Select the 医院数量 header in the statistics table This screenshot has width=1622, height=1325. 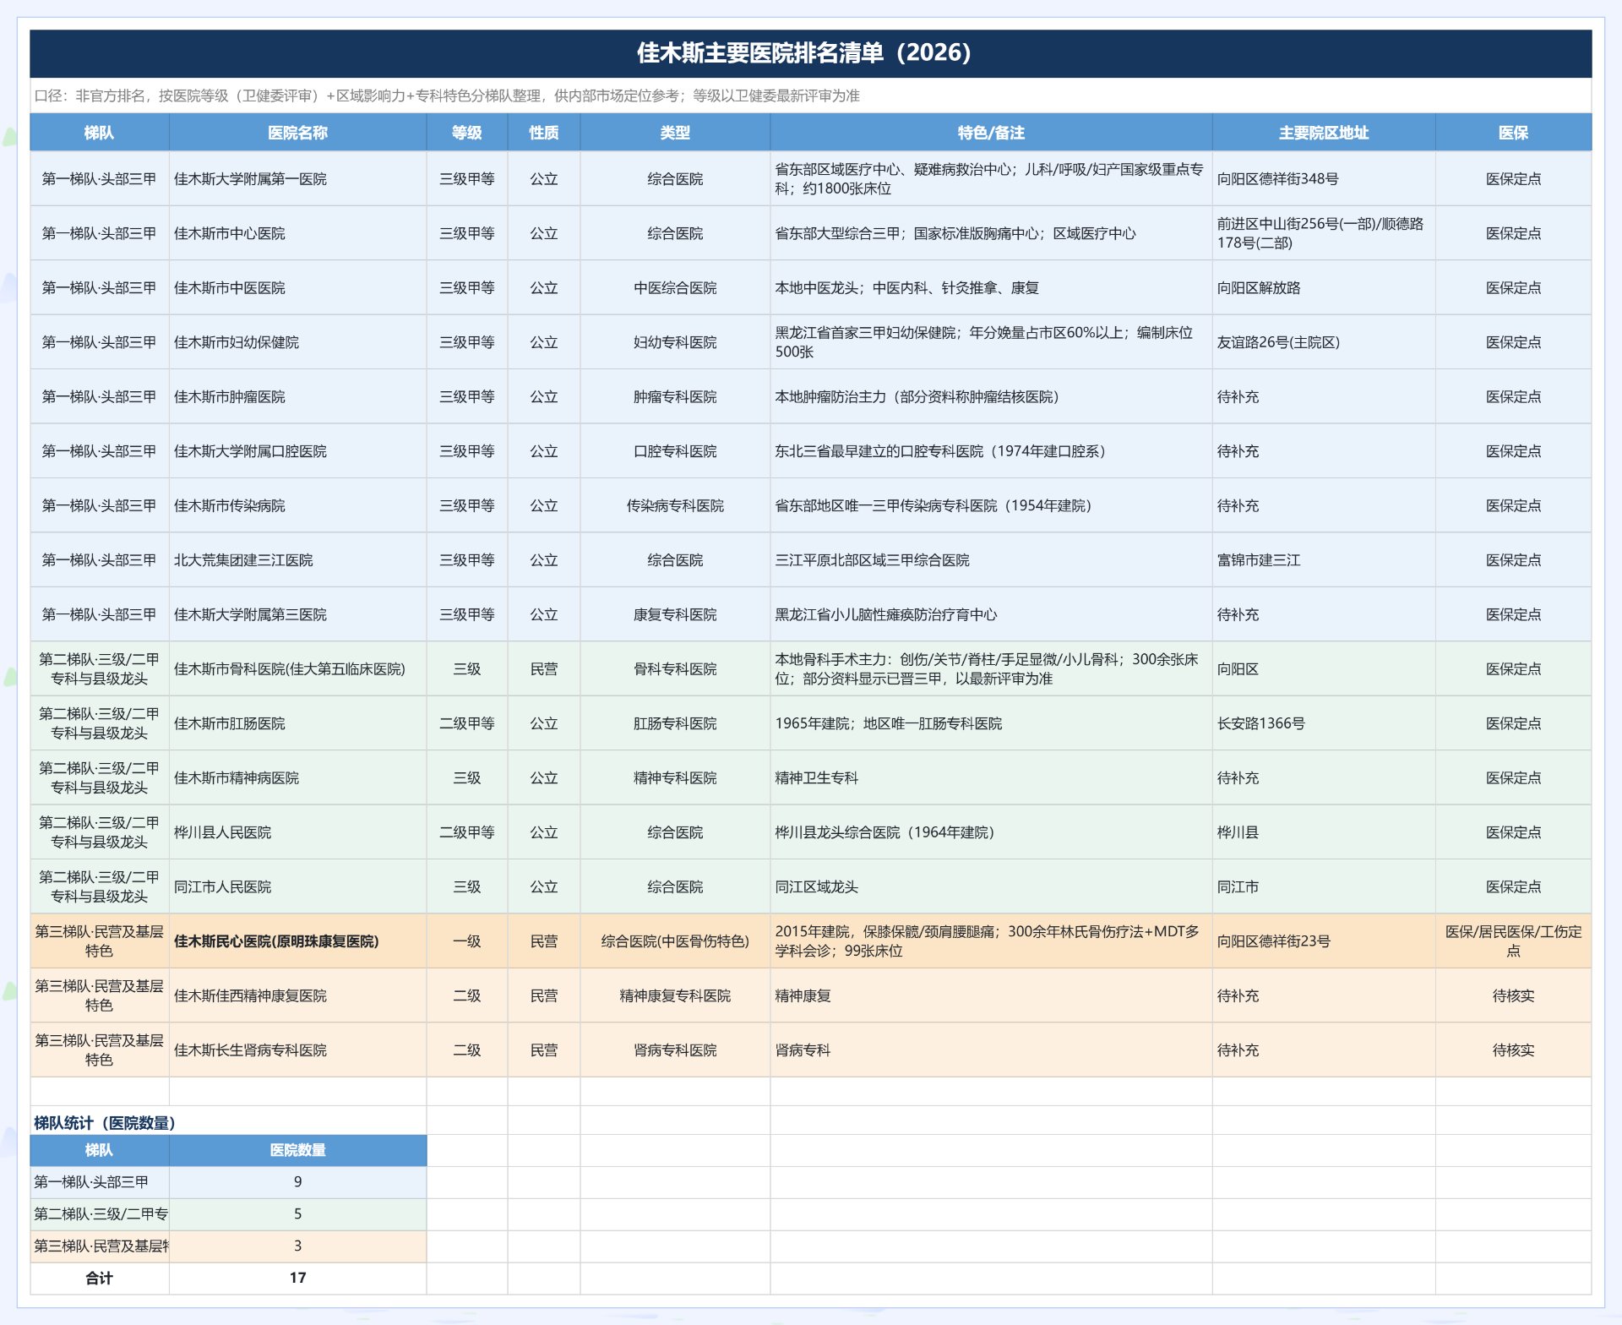click(x=297, y=1150)
